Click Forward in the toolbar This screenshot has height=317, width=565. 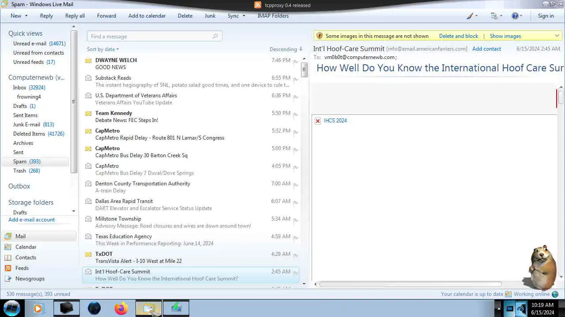(106, 16)
